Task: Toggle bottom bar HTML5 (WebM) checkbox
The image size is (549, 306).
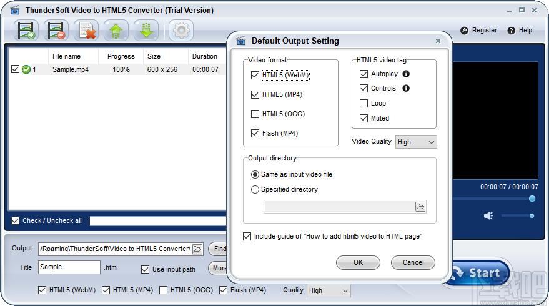Action: [42, 290]
